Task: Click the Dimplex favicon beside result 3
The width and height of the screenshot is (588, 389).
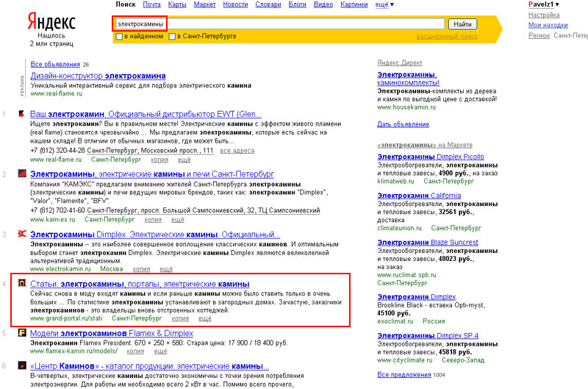Action: pos(22,234)
